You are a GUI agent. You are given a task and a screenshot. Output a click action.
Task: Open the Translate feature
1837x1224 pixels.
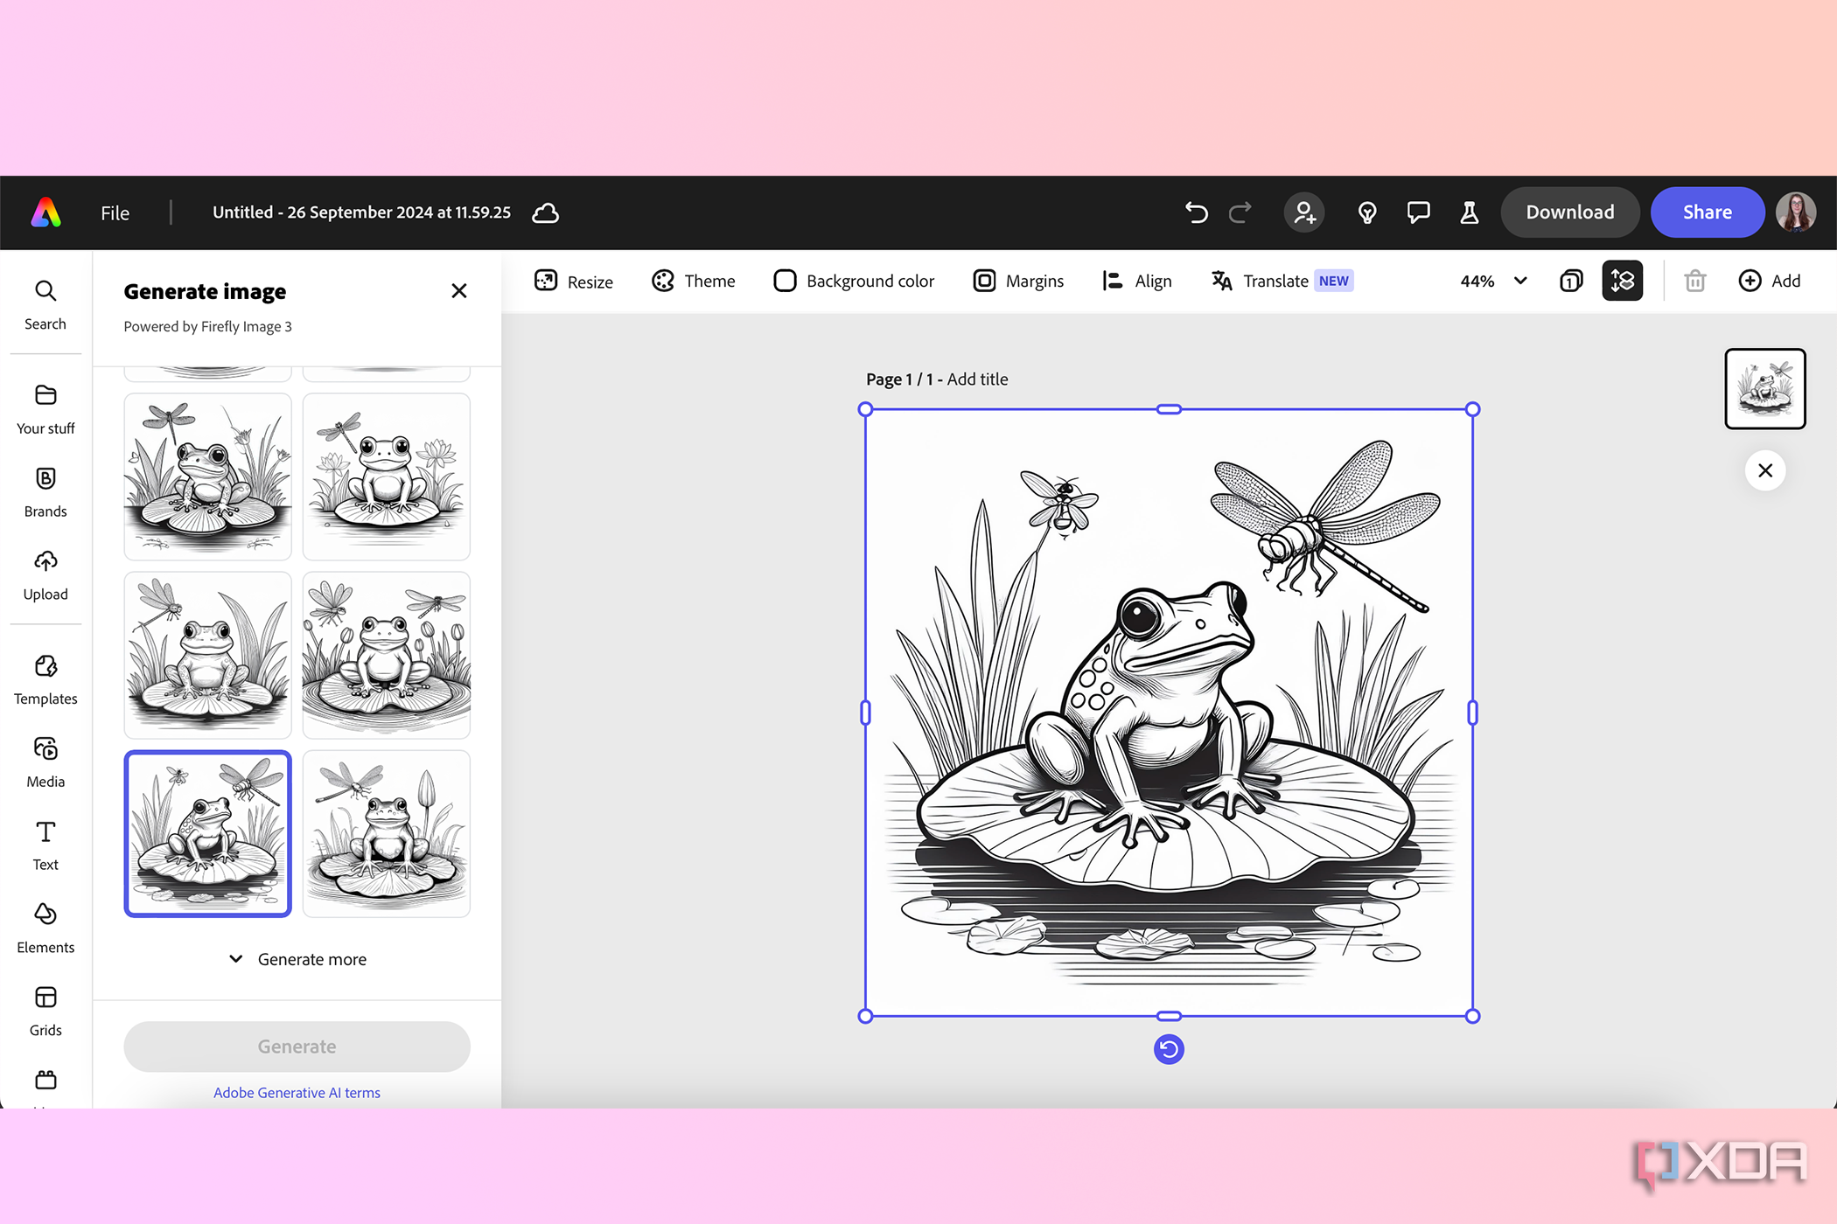(x=1282, y=281)
